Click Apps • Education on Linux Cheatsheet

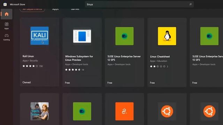[159, 61]
